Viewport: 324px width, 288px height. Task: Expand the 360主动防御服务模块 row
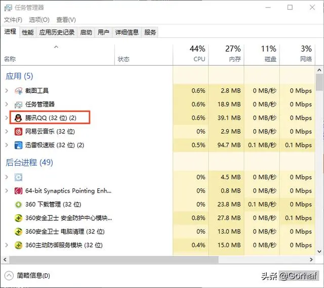coord(7,245)
